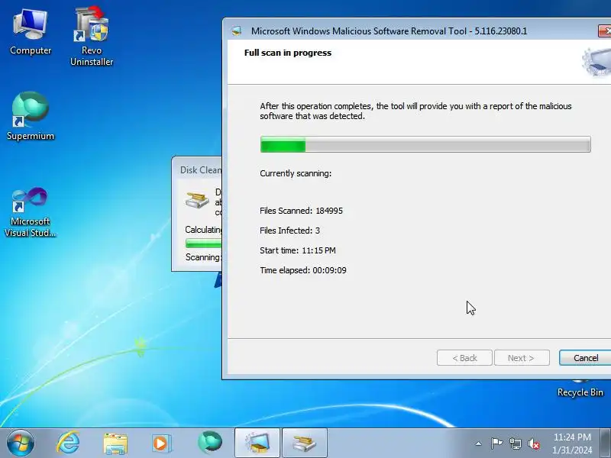Open Supermium from the taskbar
Screen dimensions: 611x458
point(210,443)
